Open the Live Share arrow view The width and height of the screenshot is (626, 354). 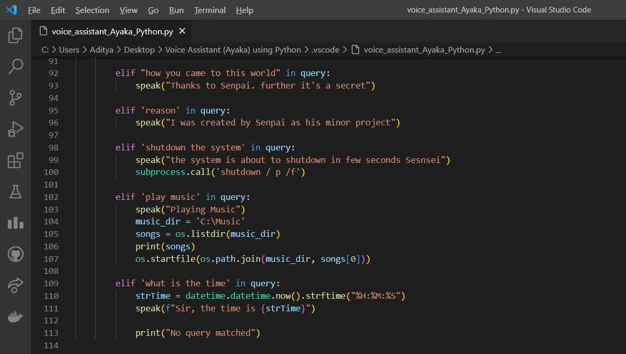(x=16, y=285)
